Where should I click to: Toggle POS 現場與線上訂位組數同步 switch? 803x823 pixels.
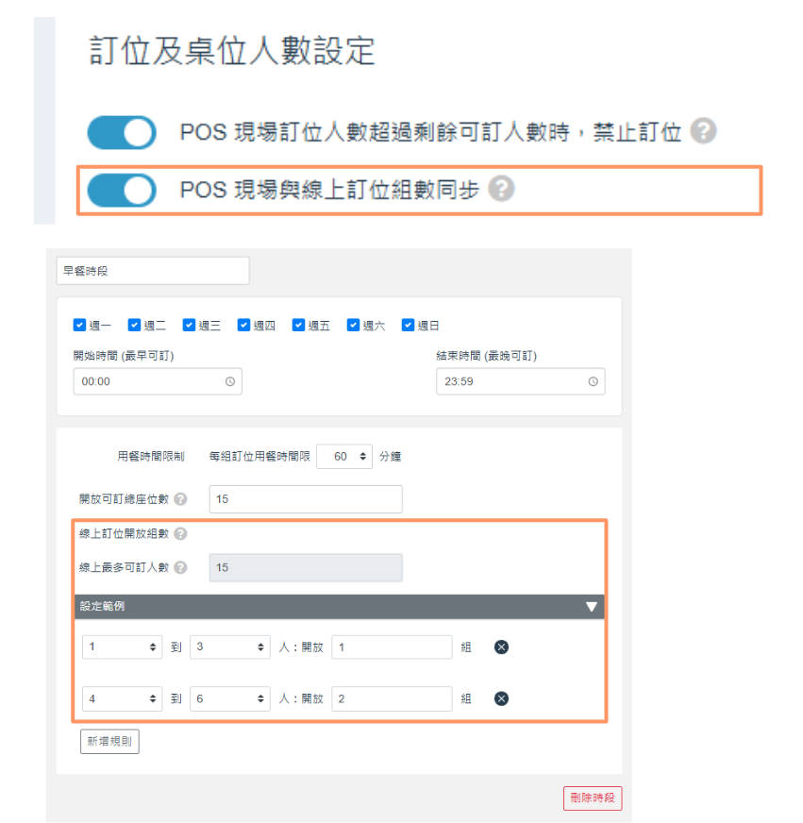point(121,191)
